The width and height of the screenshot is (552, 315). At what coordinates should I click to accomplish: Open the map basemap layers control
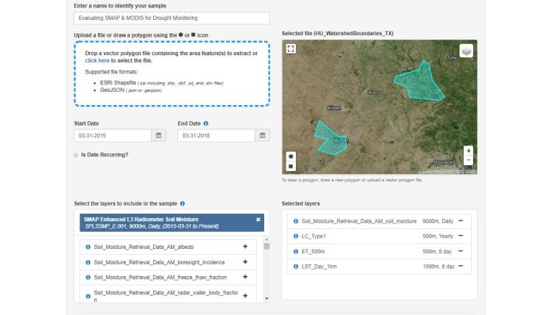(x=466, y=51)
